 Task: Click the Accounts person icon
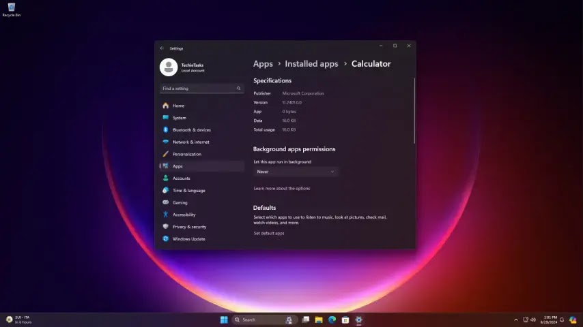[x=165, y=178]
